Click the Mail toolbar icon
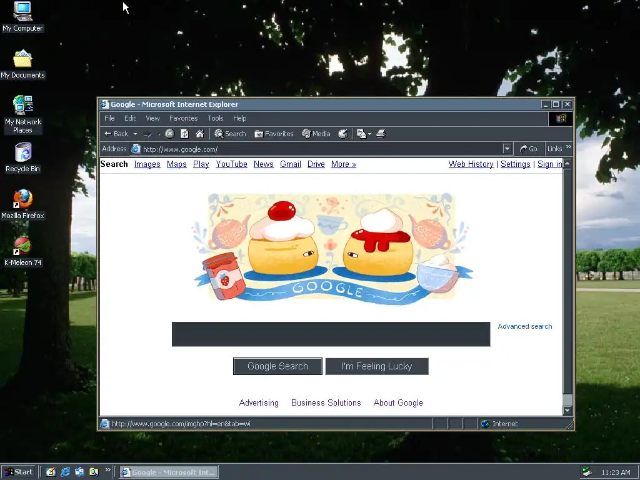The image size is (640, 480). point(361,134)
